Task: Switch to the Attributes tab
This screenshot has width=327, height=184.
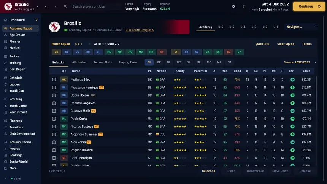Action: click(x=79, y=62)
